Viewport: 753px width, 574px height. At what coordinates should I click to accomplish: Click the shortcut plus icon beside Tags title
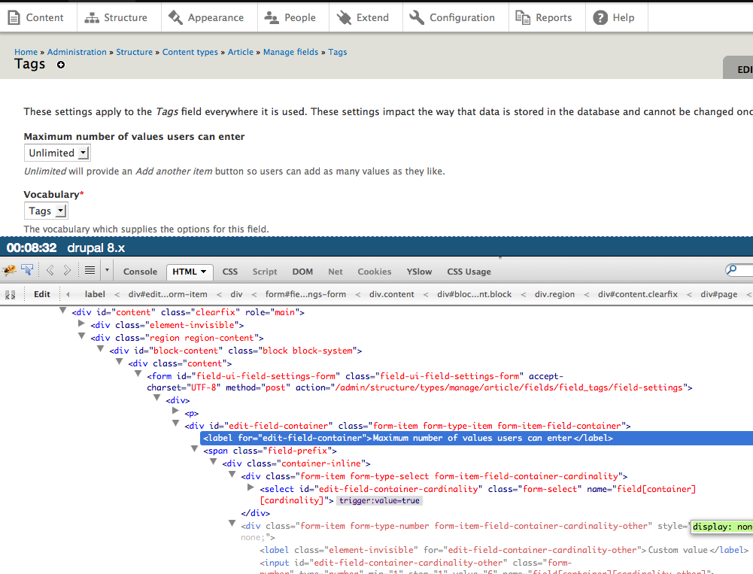pos(61,65)
